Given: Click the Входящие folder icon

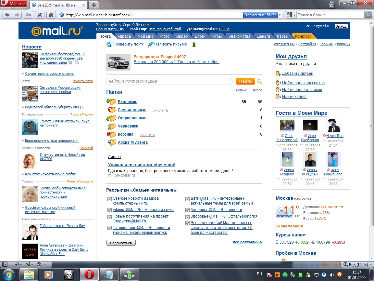Looking at the screenshot, I should pyautogui.click(x=111, y=101).
